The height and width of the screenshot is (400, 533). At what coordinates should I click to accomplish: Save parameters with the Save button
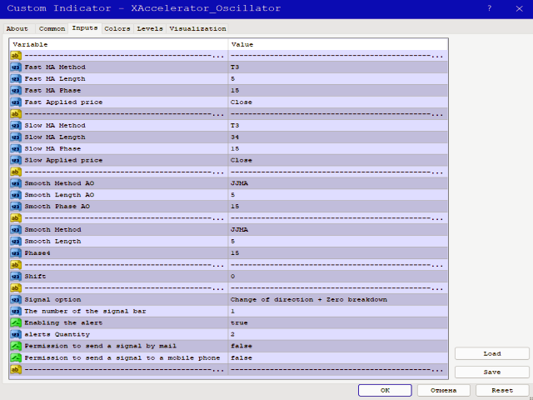tap(492, 372)
